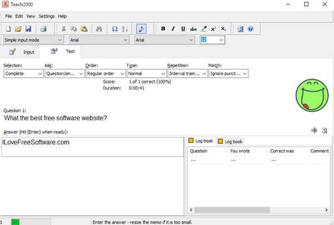Click the answer memo containing ILoveFreeSoftware.com

point(93,147)
